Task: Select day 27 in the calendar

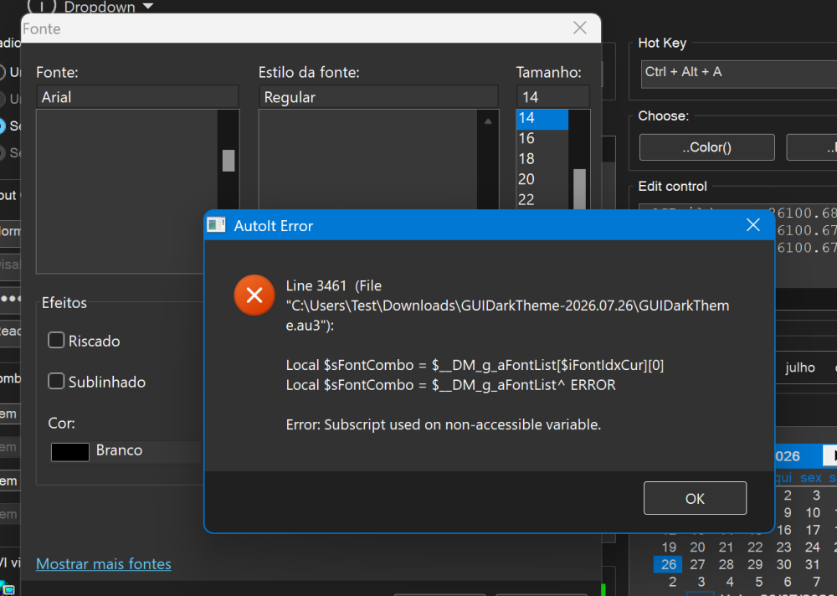Action: 697,564
